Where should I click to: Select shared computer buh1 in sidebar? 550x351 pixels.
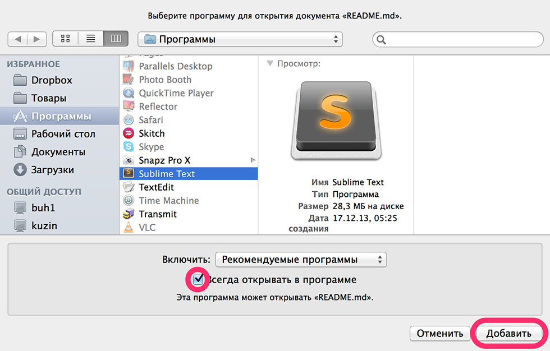(x=59, y=207)
